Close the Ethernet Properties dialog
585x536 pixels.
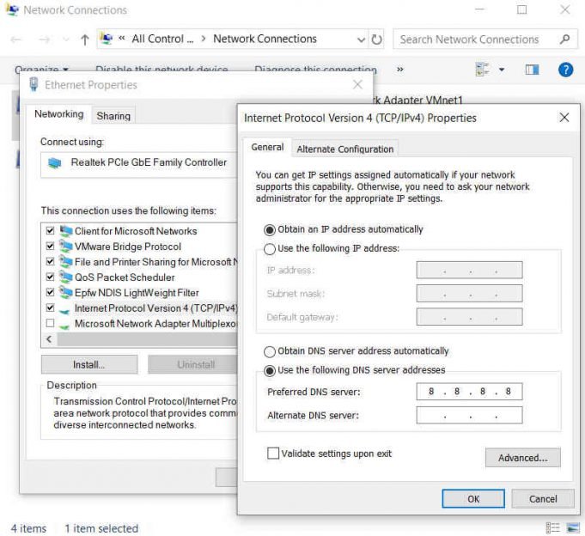coord(357,85)
